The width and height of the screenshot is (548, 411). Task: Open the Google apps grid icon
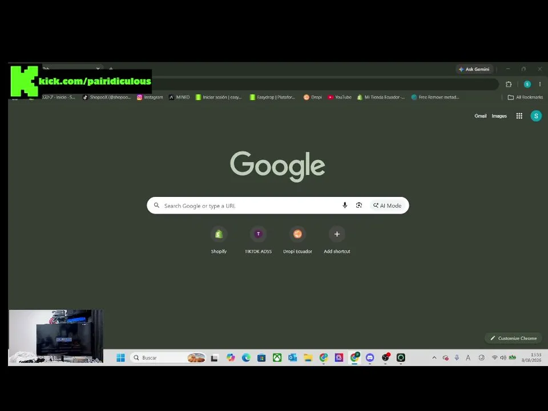[519, 116]
